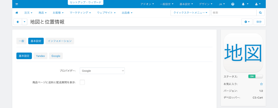Open the 注文 menu
The height and width of the screenshot is (108, 278).
28,13
